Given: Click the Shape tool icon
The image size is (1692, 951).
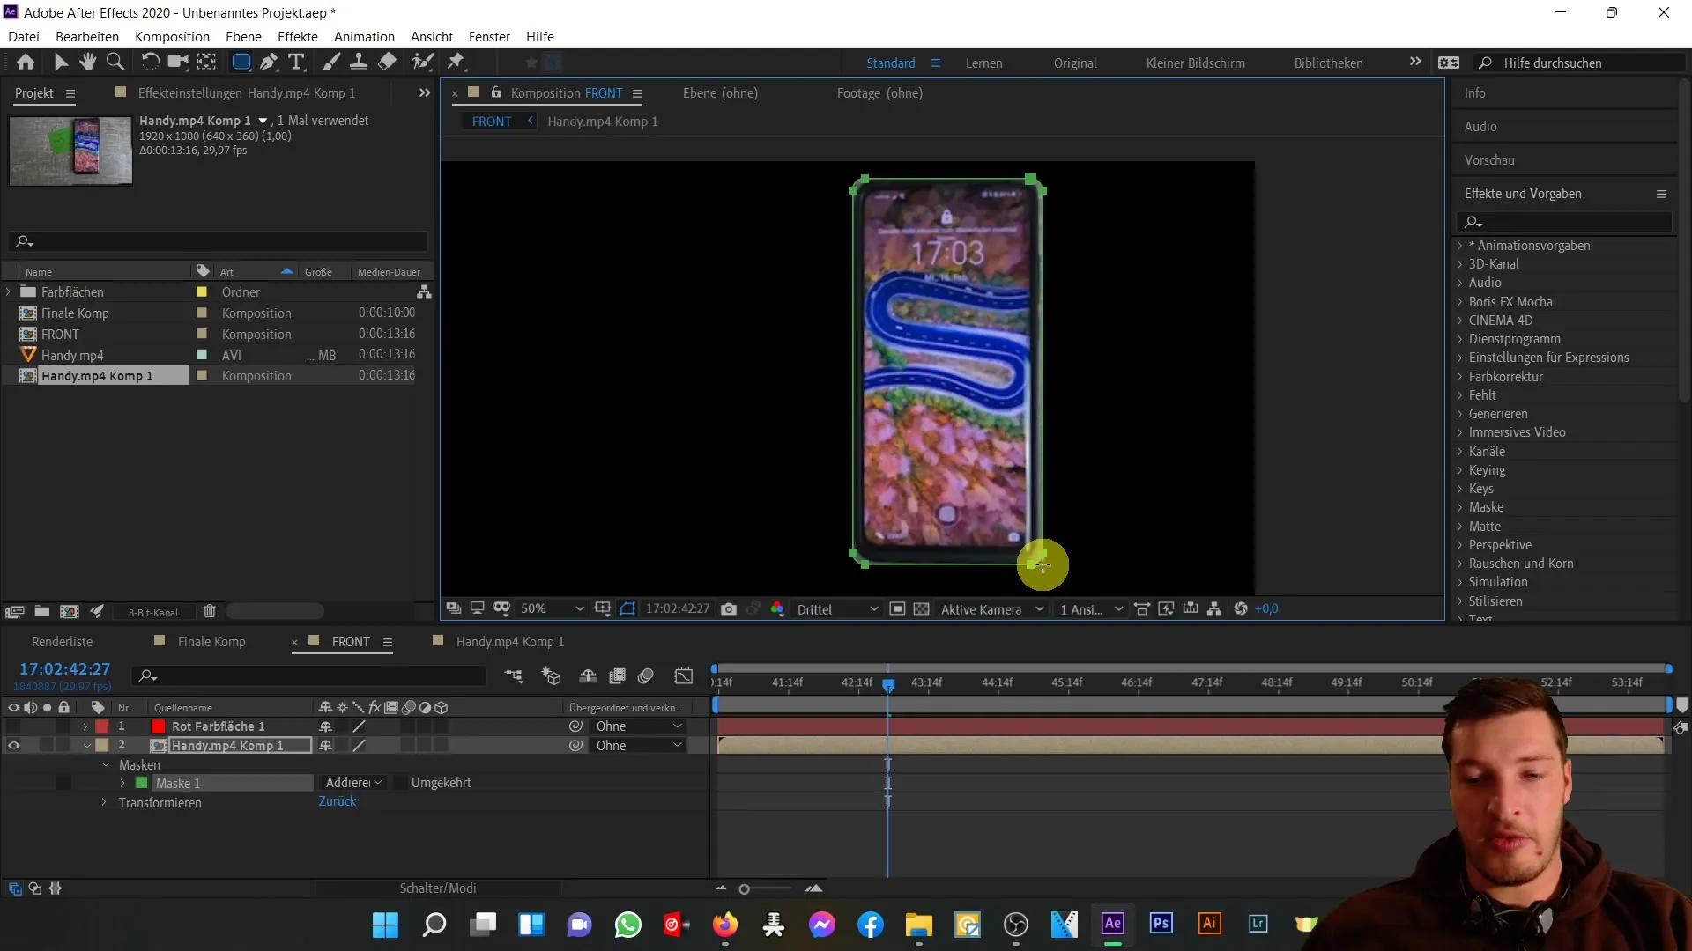Looking at the screenshot, I should coord(241,63).
